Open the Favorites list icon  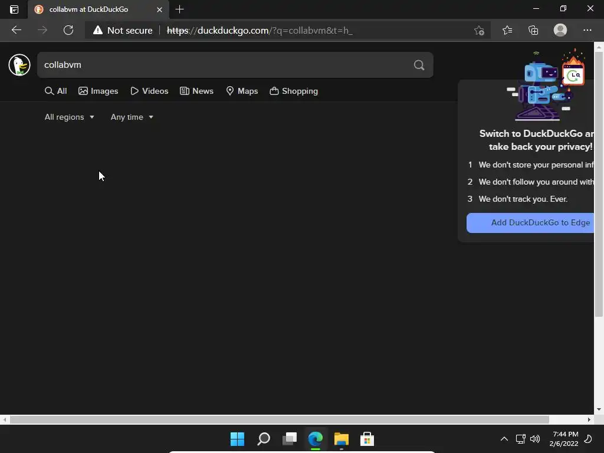pyautogui.click(x=507, y=30)
